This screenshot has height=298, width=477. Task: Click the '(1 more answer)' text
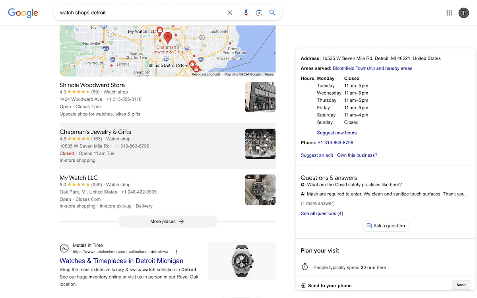tap(318, 203)
